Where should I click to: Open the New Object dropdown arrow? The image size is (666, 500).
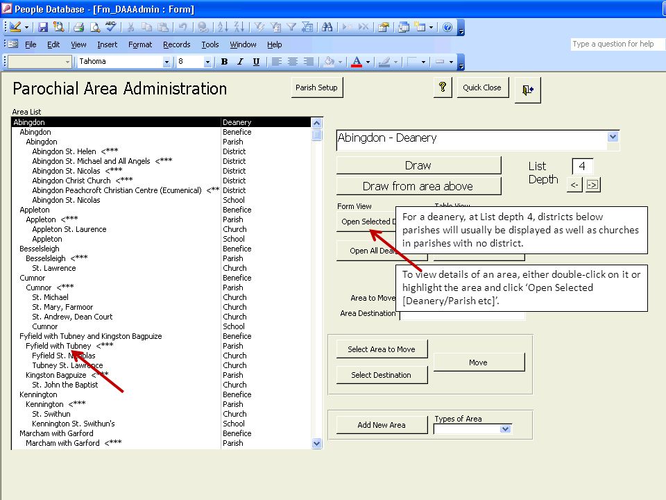click(x=431, y=27)
